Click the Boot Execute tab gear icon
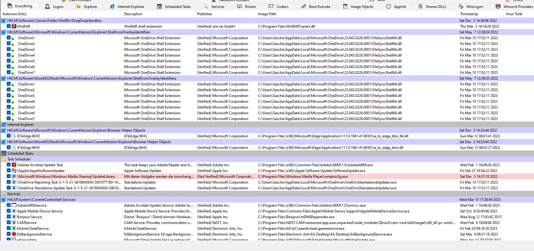The width and height of the screenshot is (534, 251). tap(304, 6)
